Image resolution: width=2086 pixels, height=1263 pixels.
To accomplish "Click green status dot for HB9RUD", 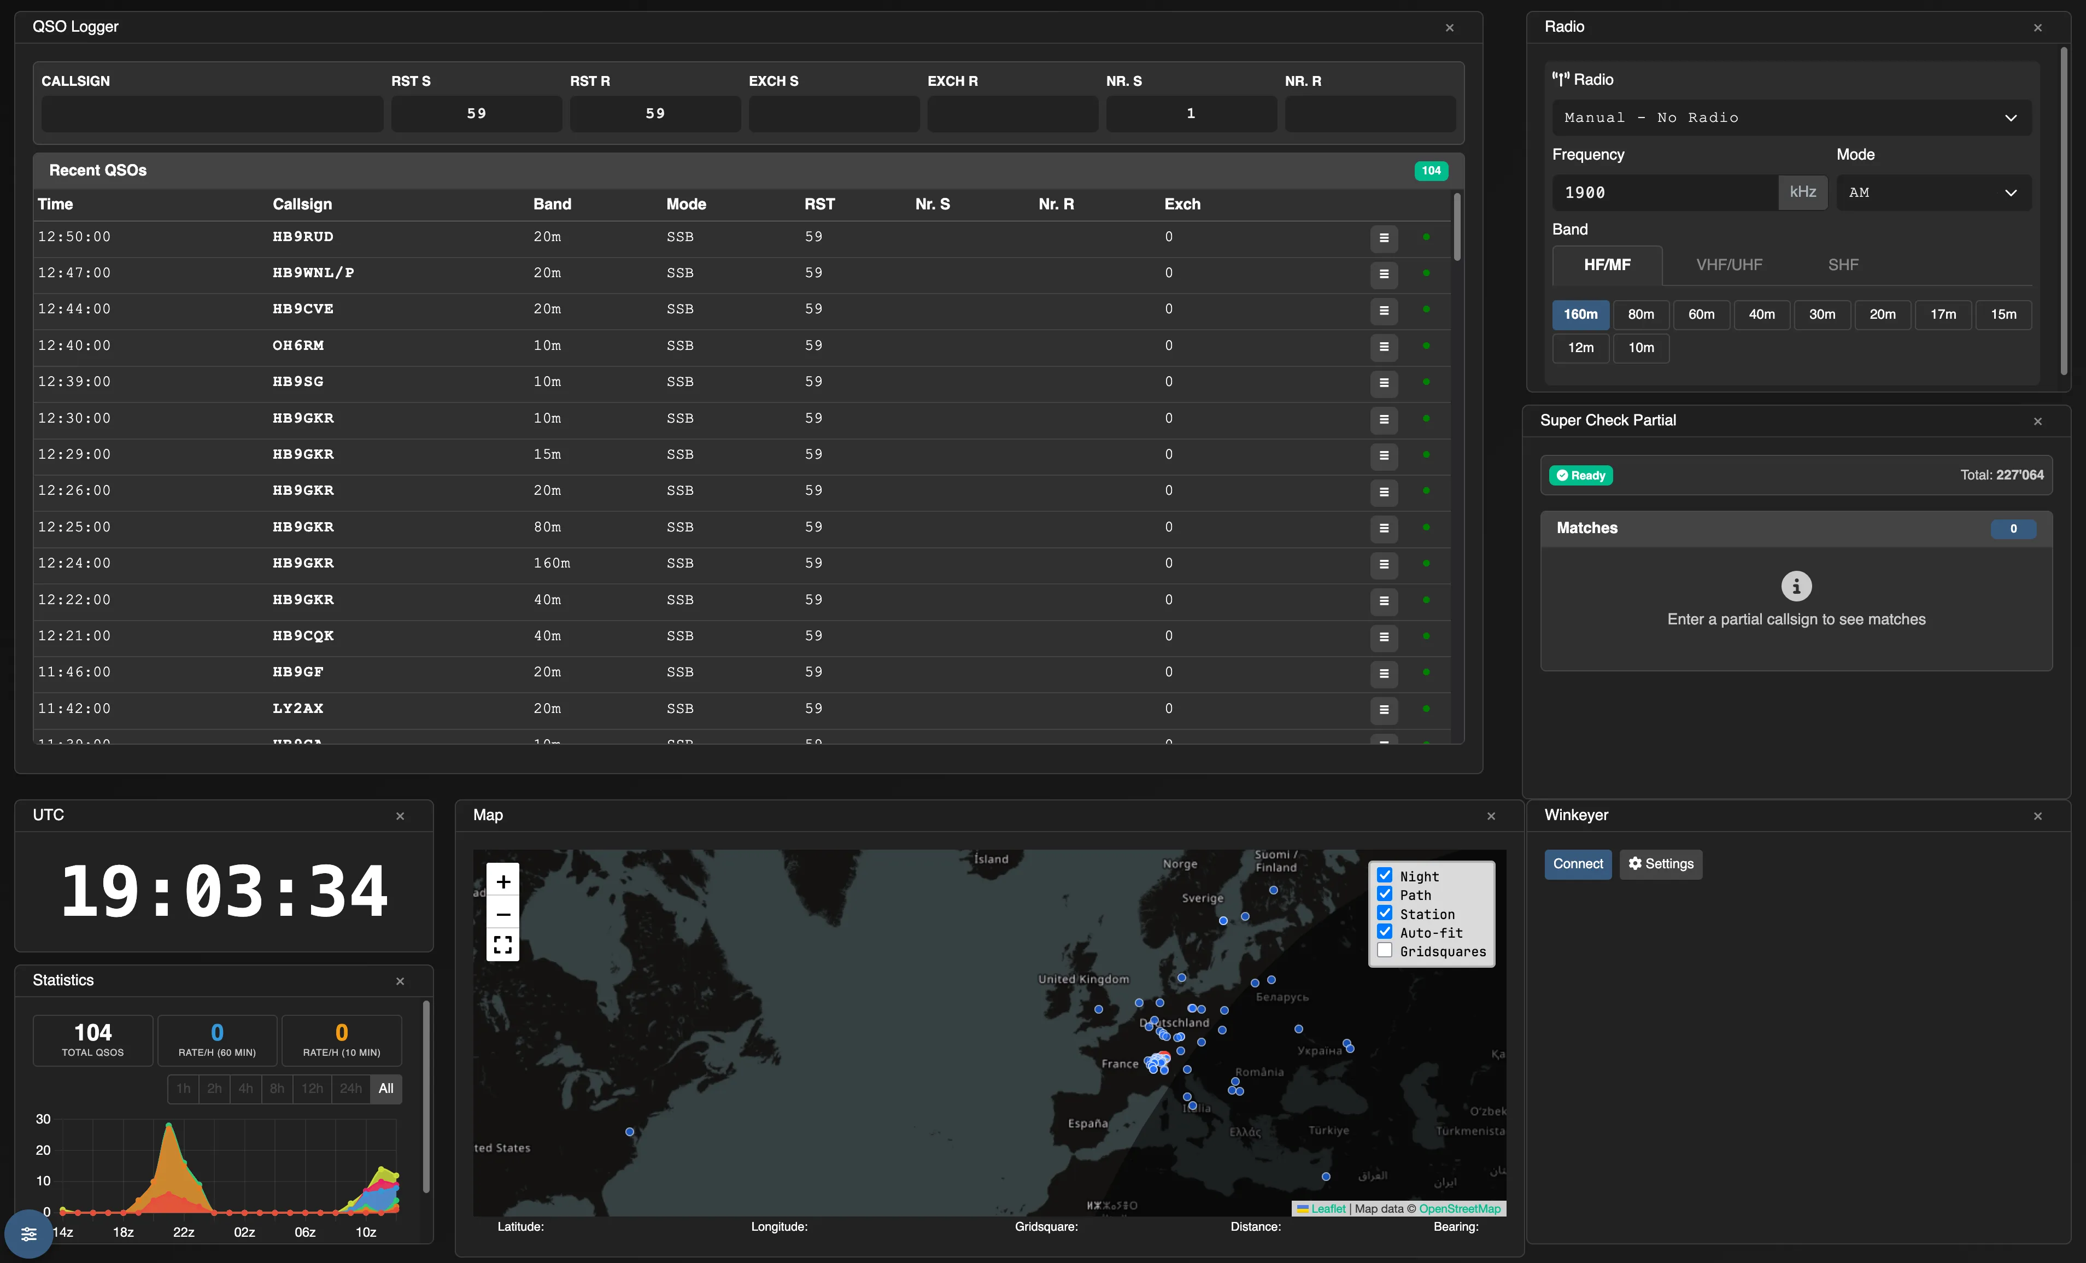I will pos(1427,237).
